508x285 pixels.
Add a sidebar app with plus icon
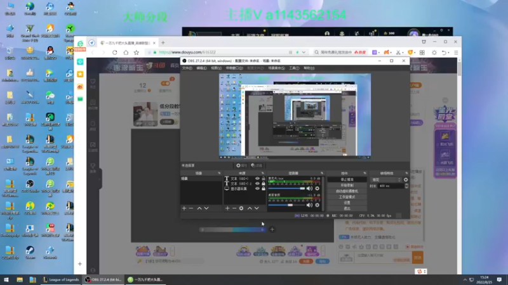pos(80,263)
